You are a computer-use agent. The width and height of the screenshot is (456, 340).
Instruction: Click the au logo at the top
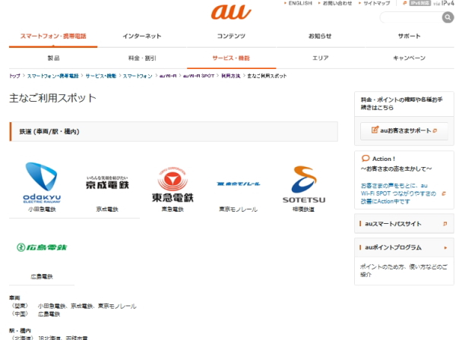228,13
